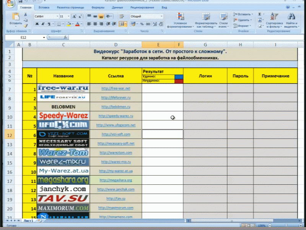Increase decimal places icon
Screen dimensions: 306x230
[x=155, y=24]
